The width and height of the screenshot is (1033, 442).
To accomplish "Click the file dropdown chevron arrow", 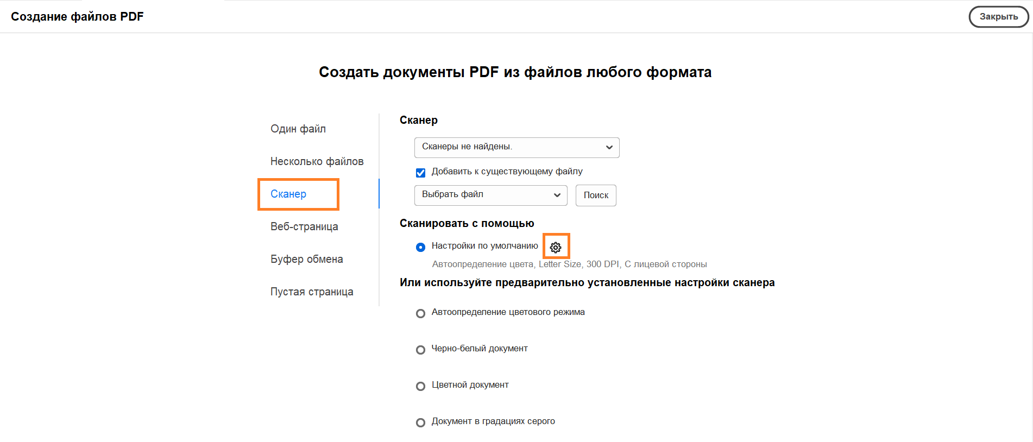I will 557,195.
